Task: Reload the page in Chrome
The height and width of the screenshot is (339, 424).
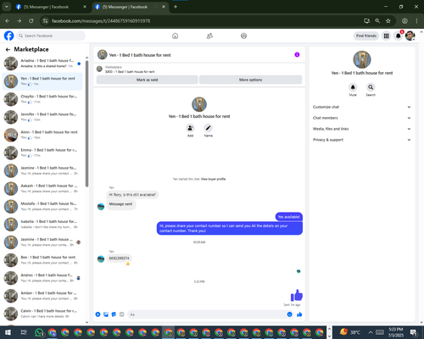Action: click(x=31, y=21)
